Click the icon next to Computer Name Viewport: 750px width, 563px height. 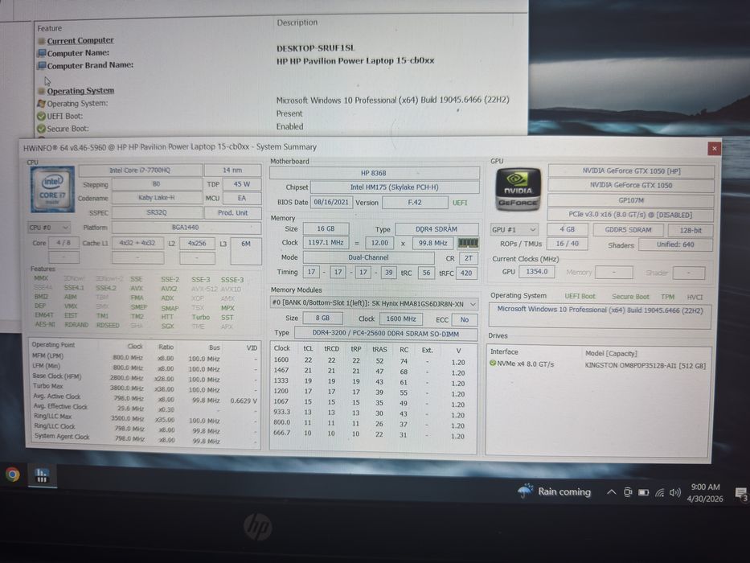42,52
